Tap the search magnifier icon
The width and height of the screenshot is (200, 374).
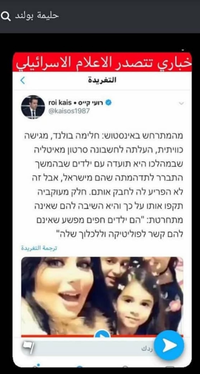tap(6, 16)
